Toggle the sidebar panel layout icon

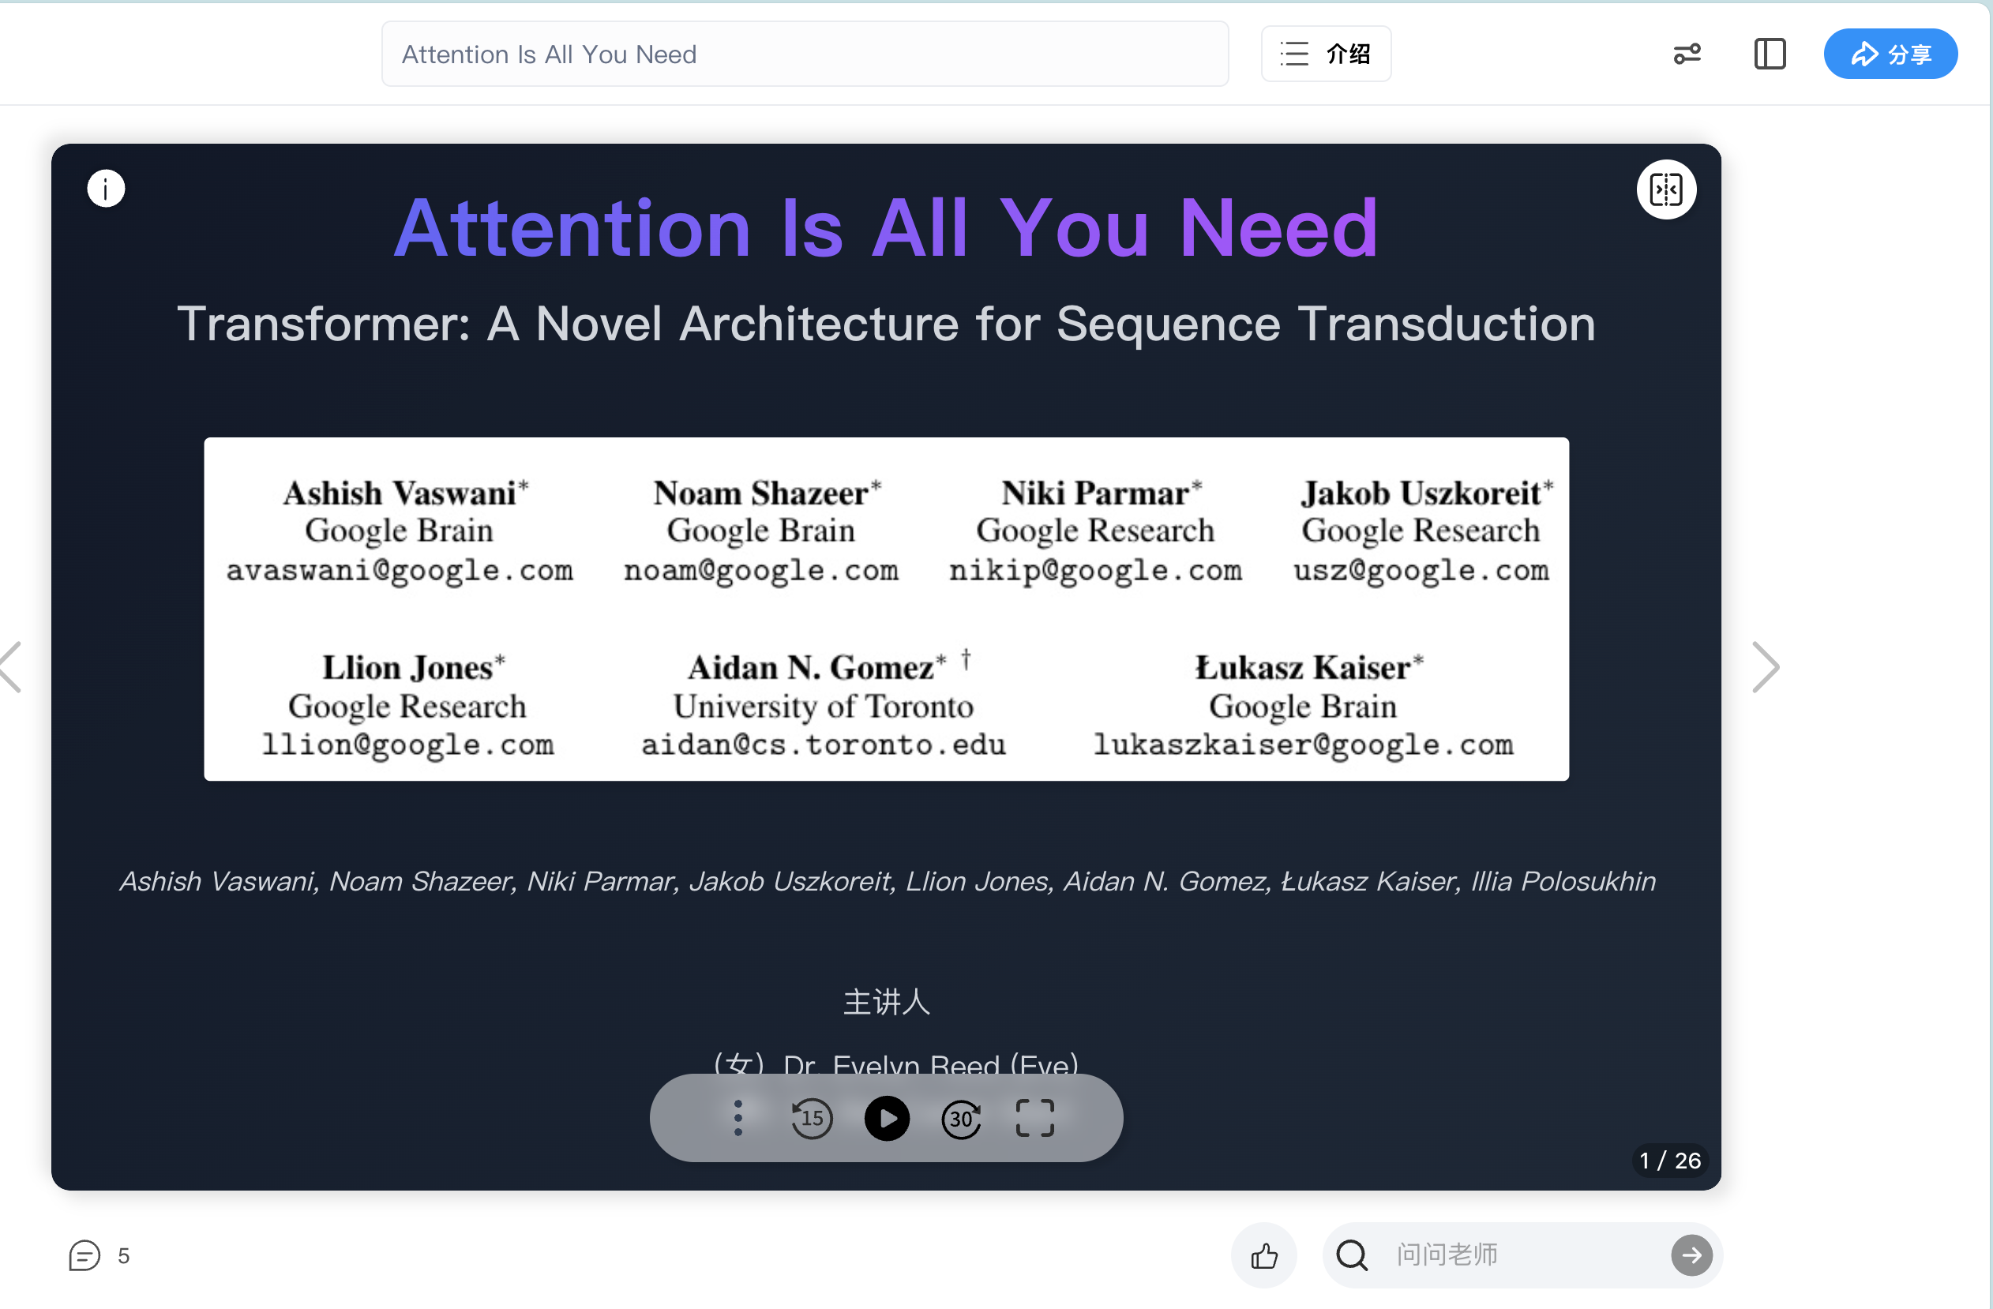pos(1769,54)
